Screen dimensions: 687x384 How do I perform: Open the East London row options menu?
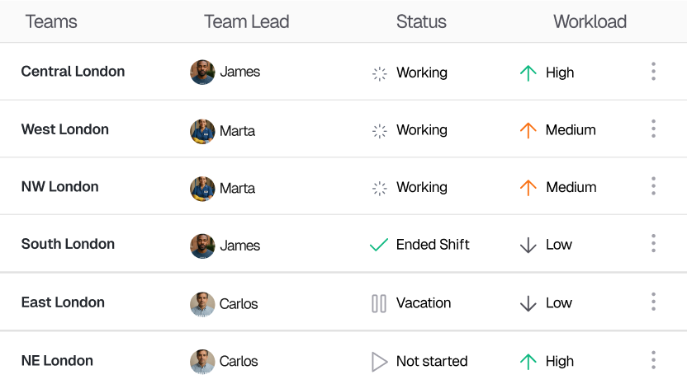click(653, 302)
